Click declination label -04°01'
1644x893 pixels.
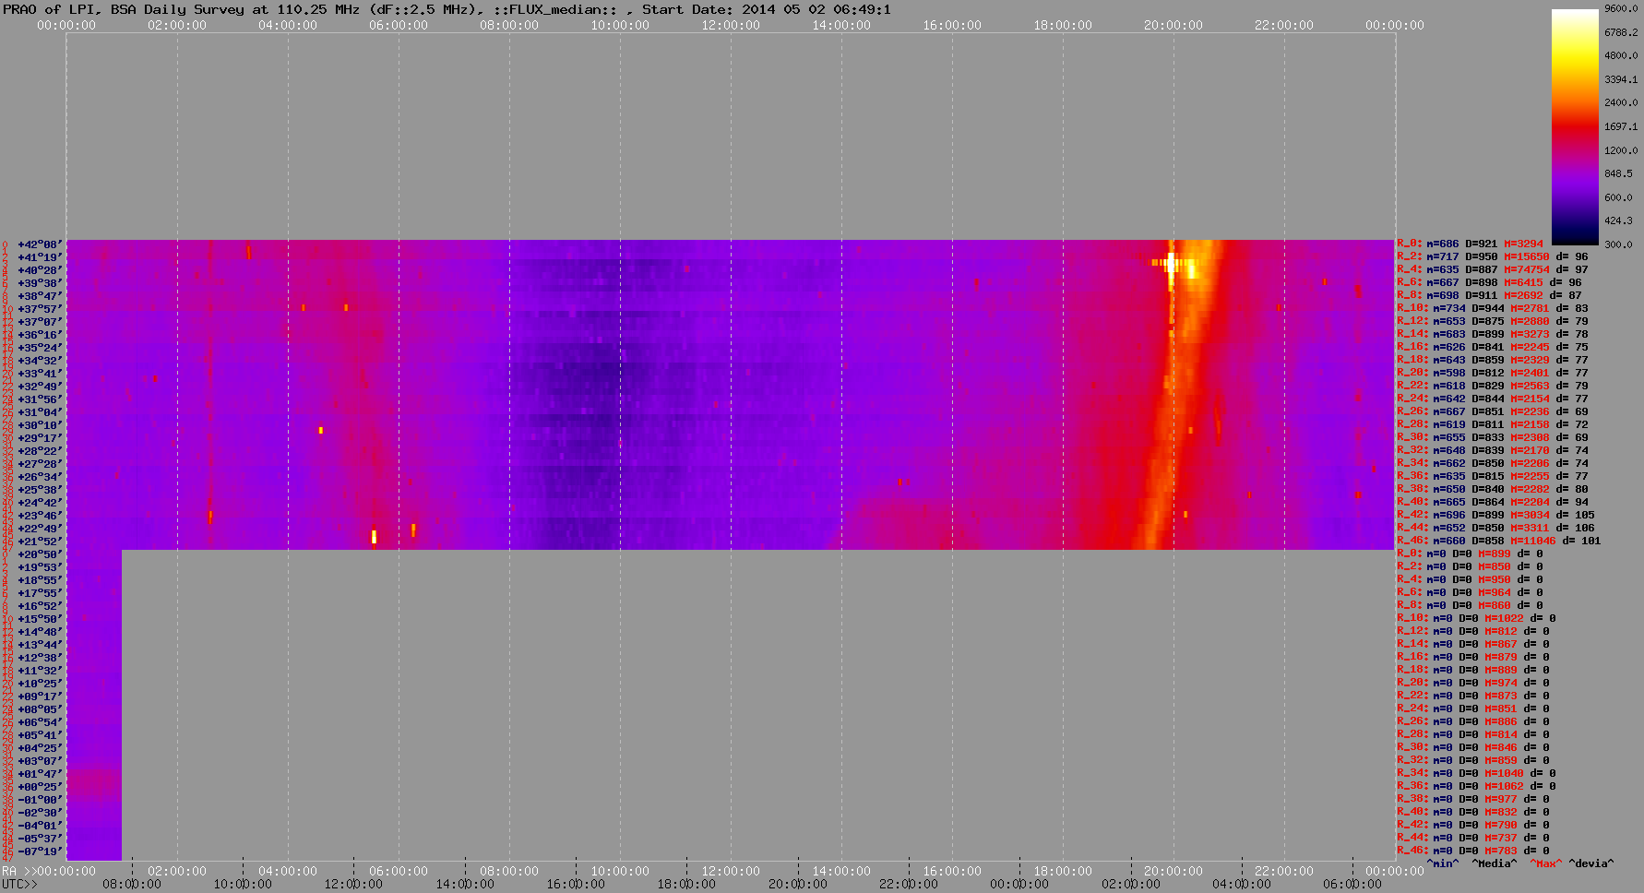tap(40, 826)
